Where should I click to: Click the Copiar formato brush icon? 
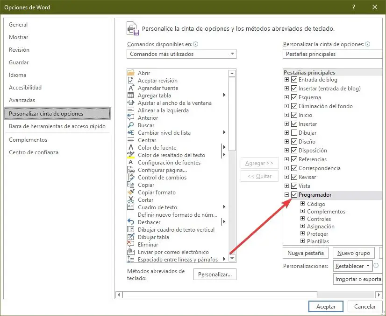click(x=131, y=192)
